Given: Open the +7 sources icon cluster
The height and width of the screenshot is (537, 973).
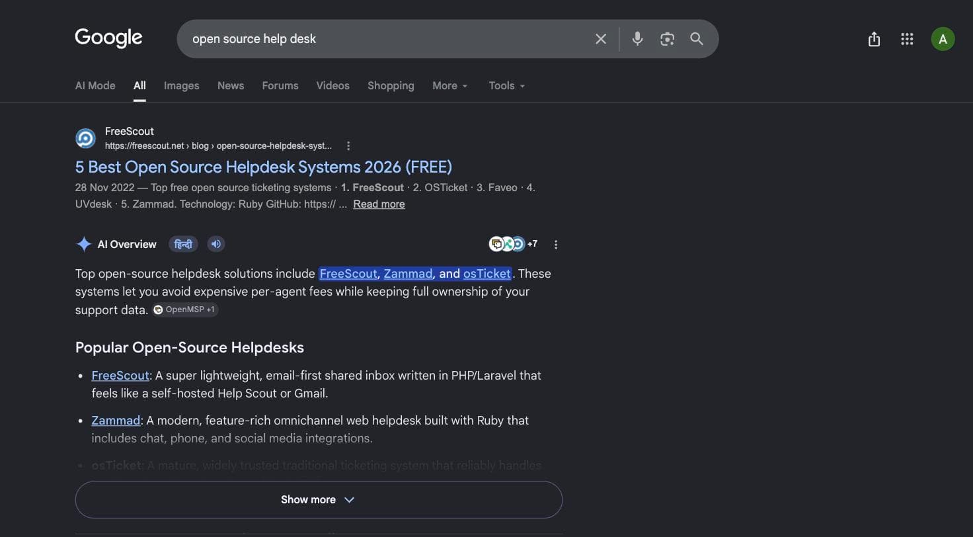Looking at the screenshot, I should click(x=513, y=244).
